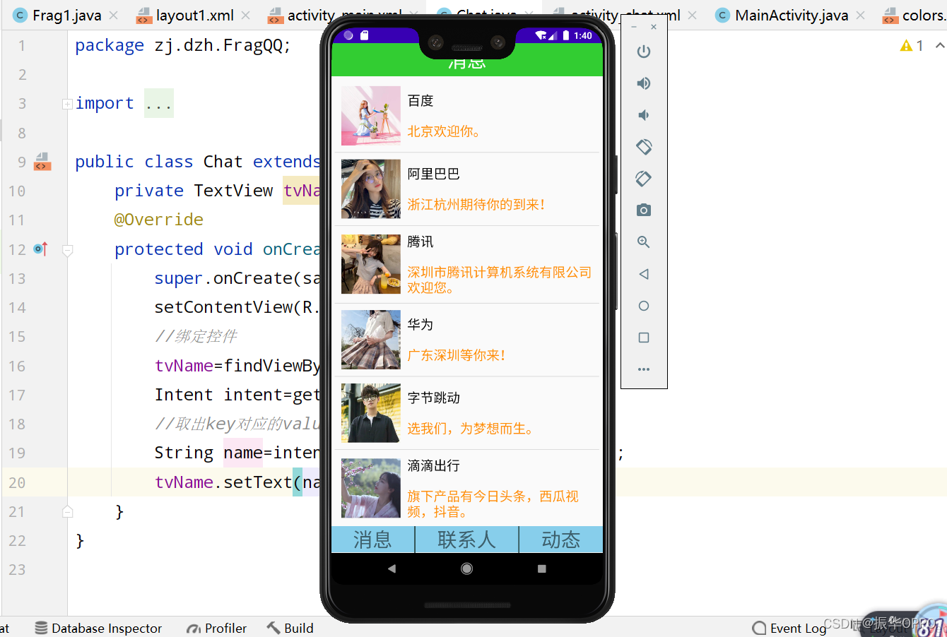Minimize the emulator toolbar window

[634, 27]
